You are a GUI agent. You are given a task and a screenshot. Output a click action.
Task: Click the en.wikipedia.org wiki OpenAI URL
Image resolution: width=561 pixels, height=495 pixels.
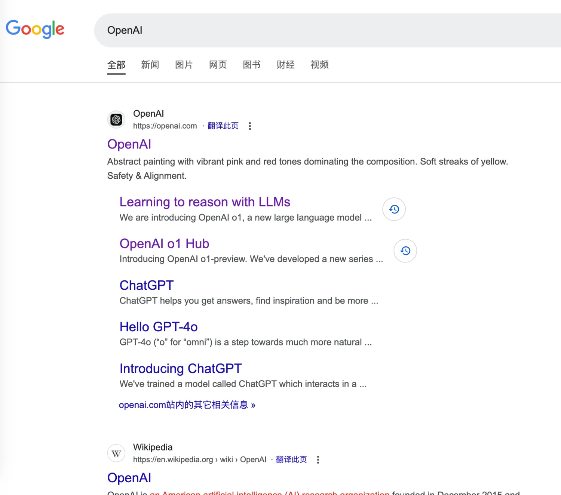[x=200, y=459]
